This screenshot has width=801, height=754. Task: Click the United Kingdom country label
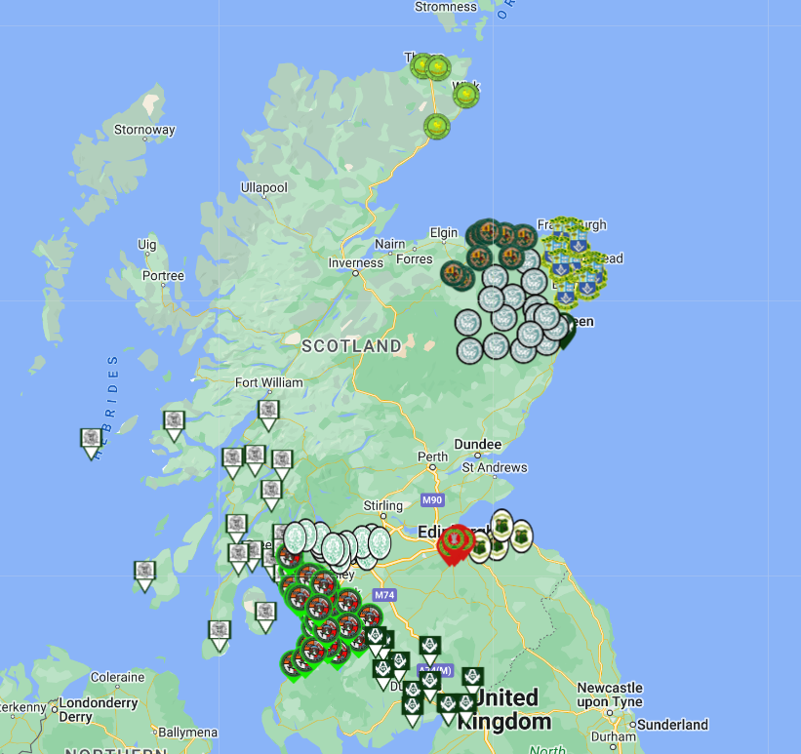point(505,710)
